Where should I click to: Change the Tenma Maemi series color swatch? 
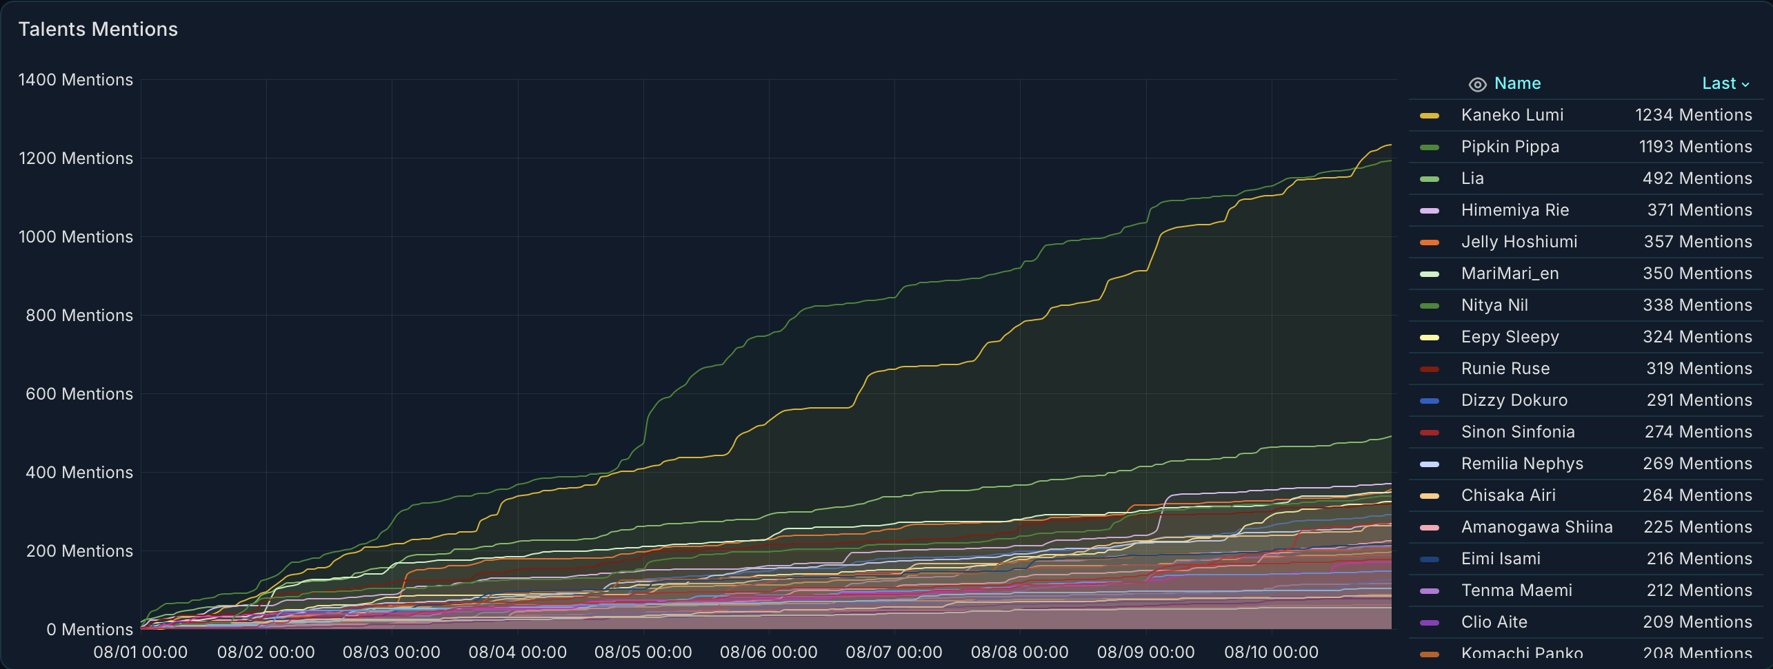point(1430,591)
